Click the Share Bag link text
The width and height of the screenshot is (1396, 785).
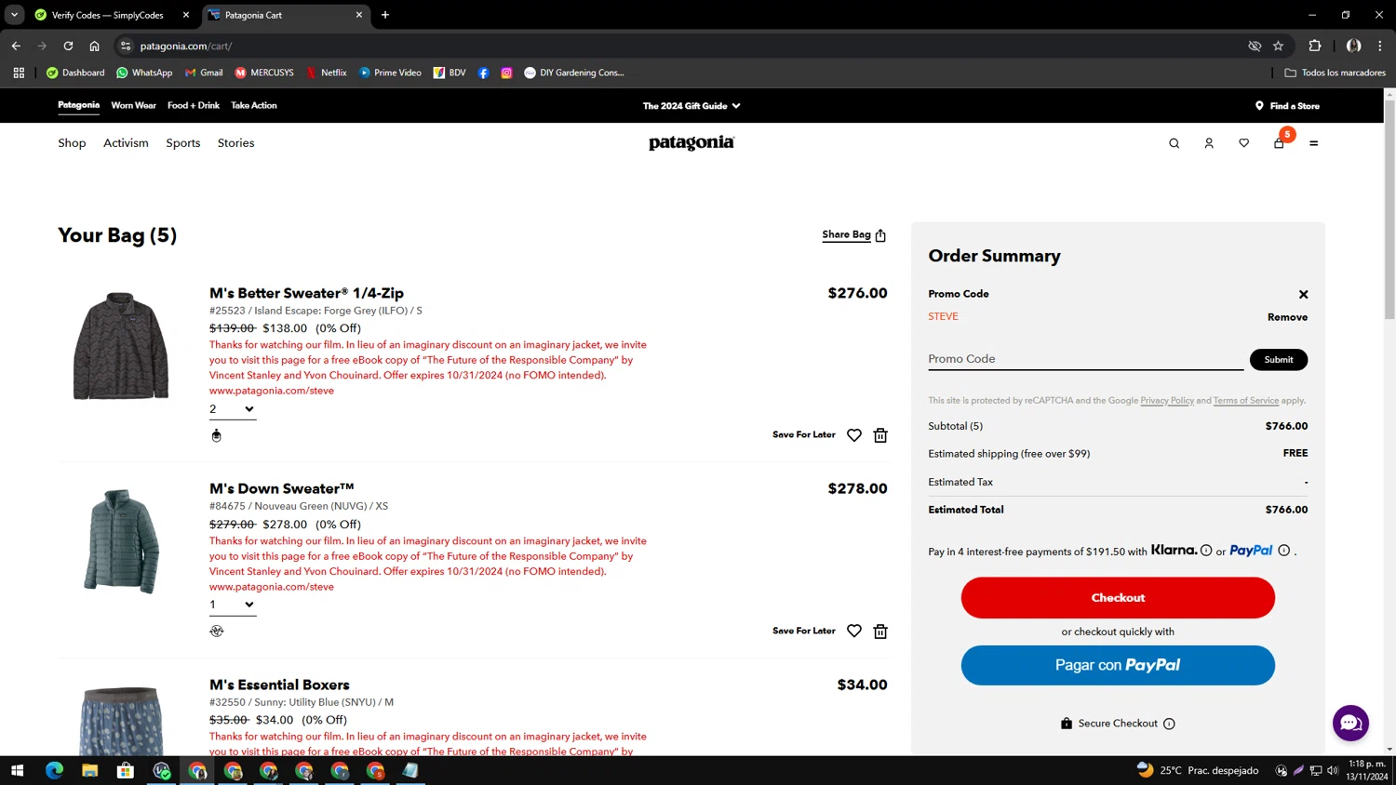click(x=846, y=234)
